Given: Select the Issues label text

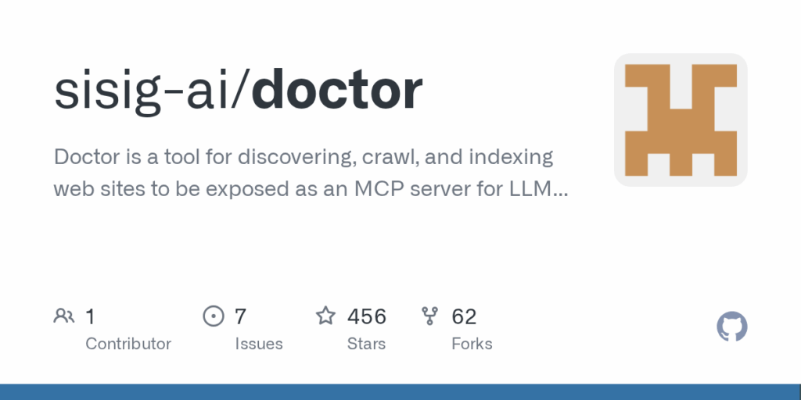Looking at the screenshot, I should point(258,344).
